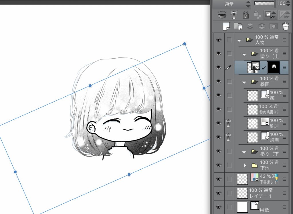293x214 pixels.
Task: Toggle visibility of the 用紙 paper layer
Action: click(219, 207)
